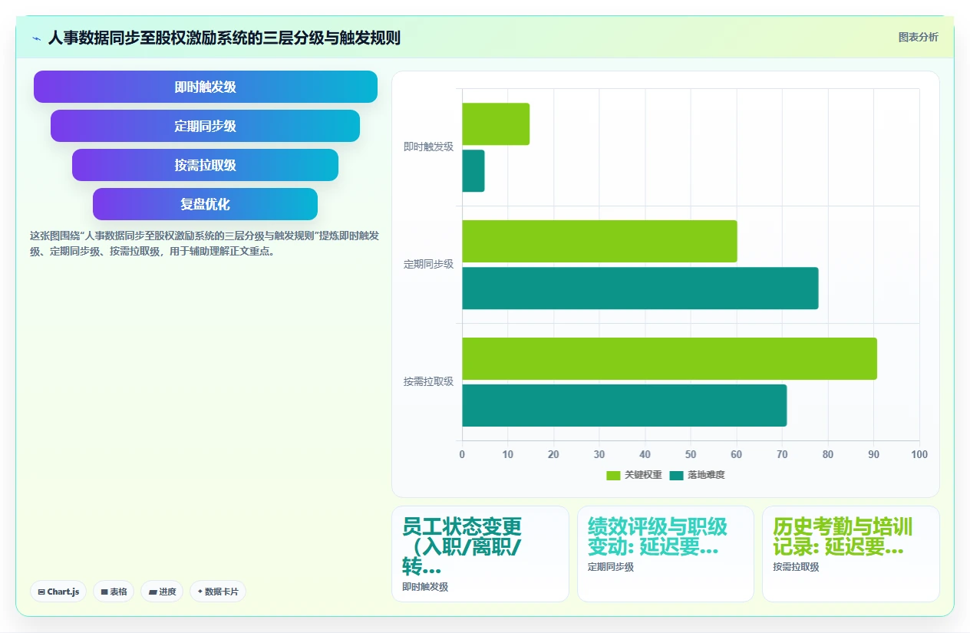Click the description paragraph starting with 这张图围绕
This screenshot has width=970, height=633.
click(x=204, y=243)
